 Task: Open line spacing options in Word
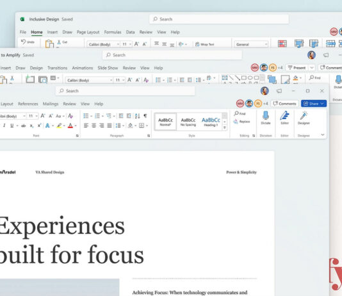tap(118, 126)
